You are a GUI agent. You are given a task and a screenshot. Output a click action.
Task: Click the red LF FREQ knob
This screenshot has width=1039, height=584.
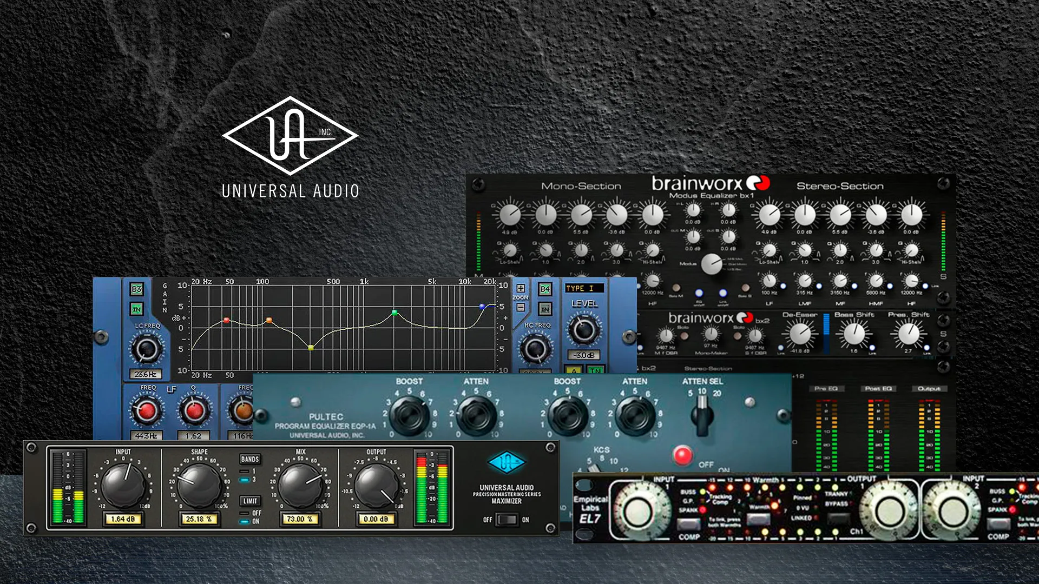pyautogui.click(x=146, y=411)
